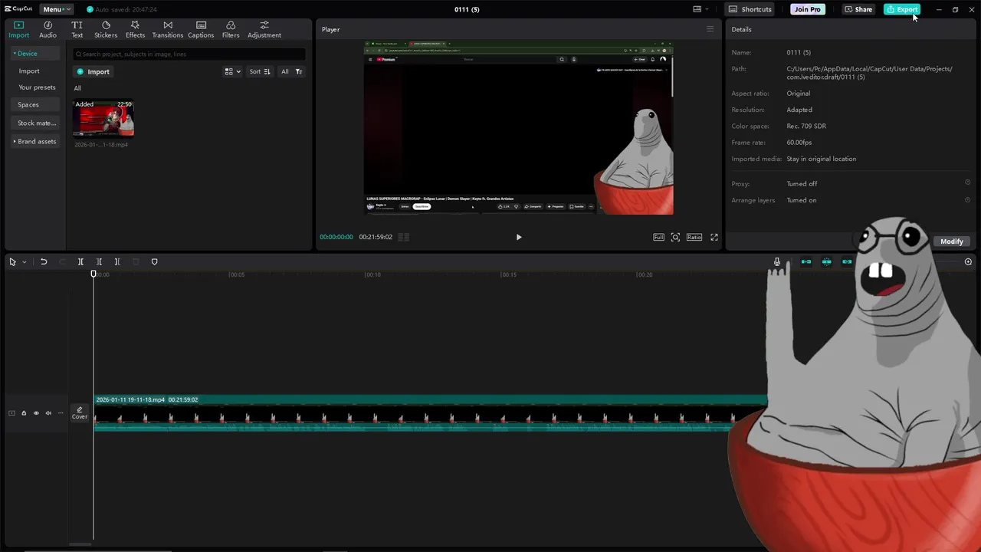
Task: Open the Audio tab
Action: pyautogui.click(x=48, y=29)
